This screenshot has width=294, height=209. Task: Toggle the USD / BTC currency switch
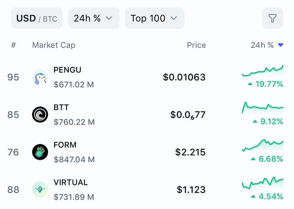(37, 18)
